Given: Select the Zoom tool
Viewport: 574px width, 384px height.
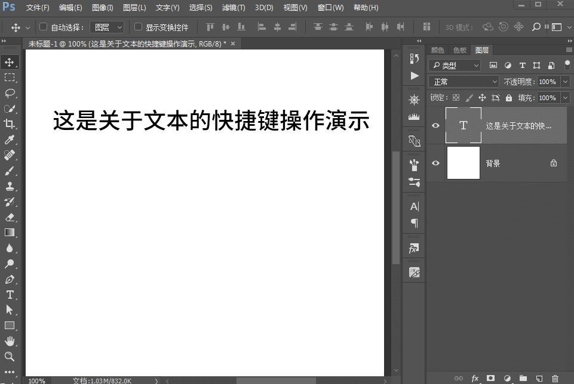Looking at the screenshot, I should [8, 357].
